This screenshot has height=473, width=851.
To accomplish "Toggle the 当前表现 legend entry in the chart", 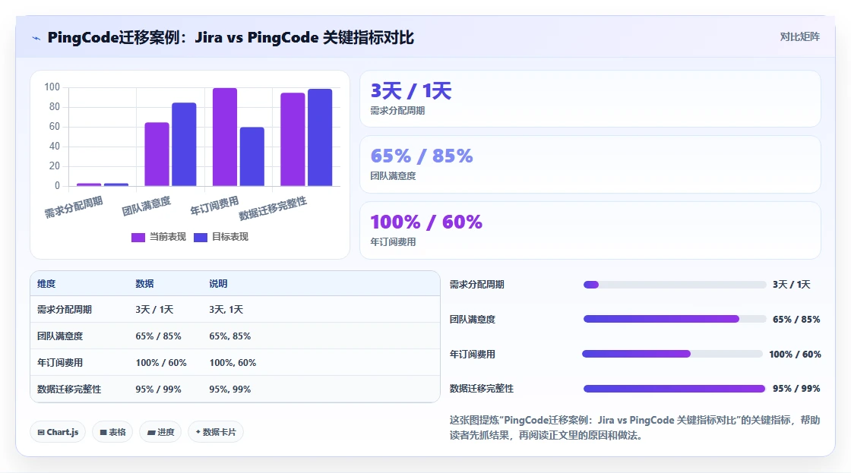I will [159, 237].
